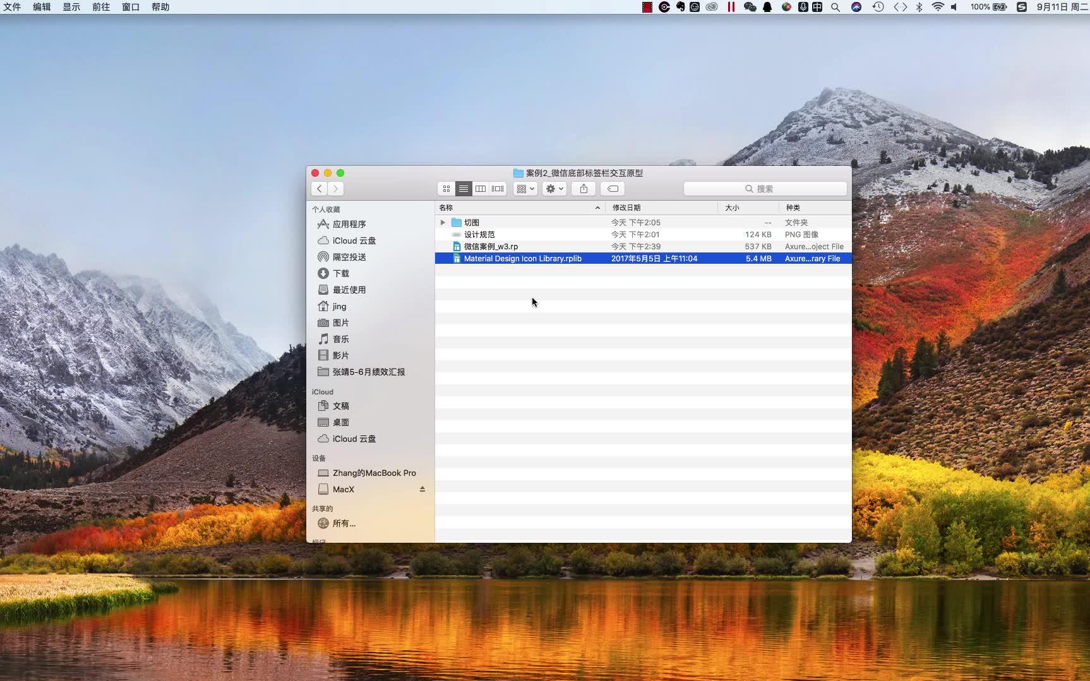Open the 文件 menu
This screenshot has width=1090, height=681.
[x=12, y=7]
